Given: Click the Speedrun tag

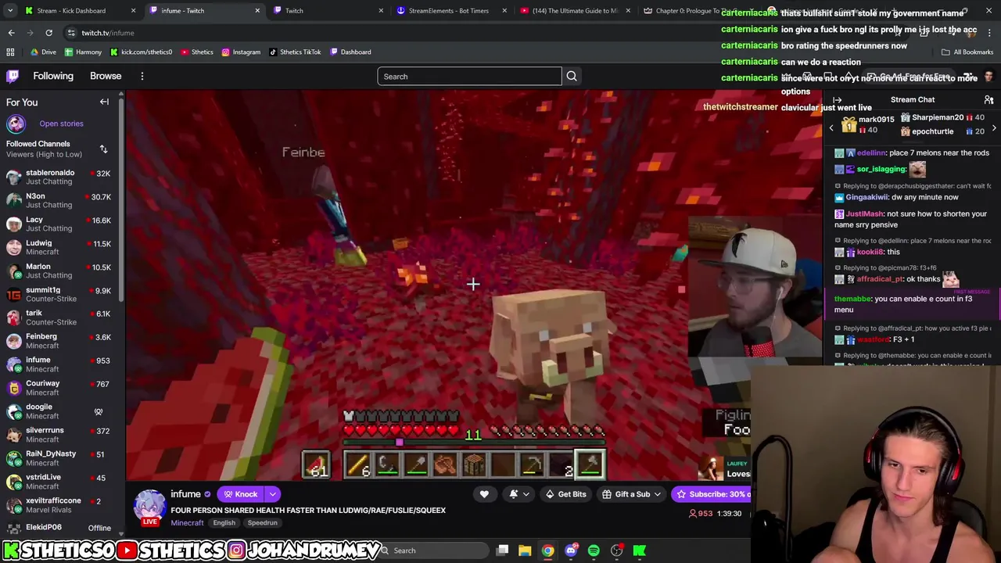Looking at the screenshot, I should pyautogui.click(x=262, y=522).
